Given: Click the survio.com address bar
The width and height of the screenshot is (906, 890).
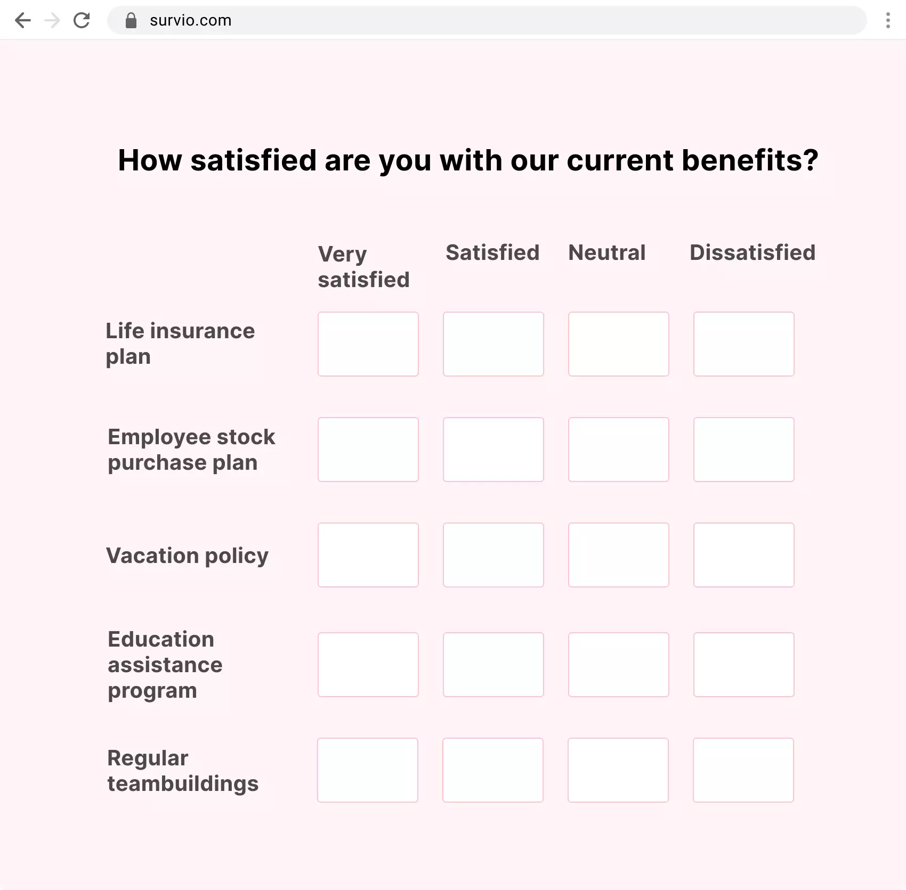Looking at the screenshot, I should click(x=480, y=20).
